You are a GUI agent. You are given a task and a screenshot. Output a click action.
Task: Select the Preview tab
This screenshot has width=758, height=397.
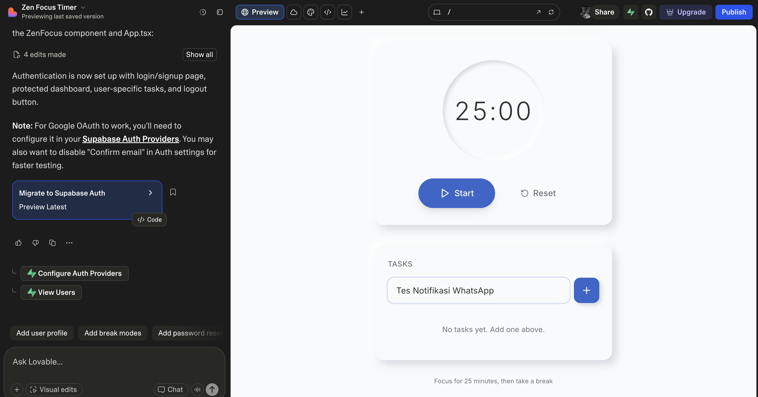pos(260,12)
